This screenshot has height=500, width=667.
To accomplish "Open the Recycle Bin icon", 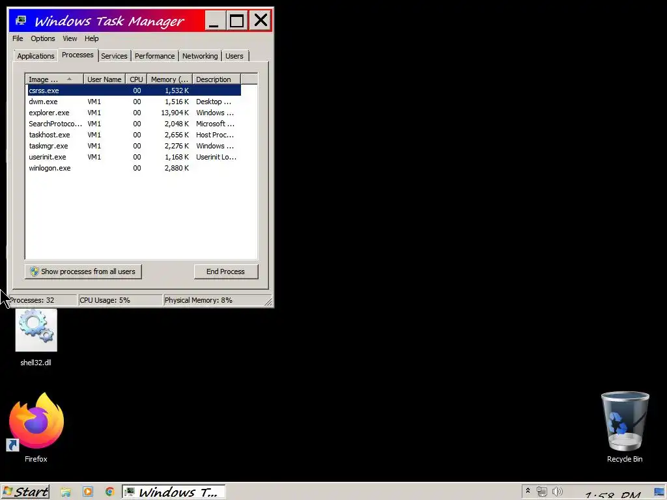I will tap(625, 427).
